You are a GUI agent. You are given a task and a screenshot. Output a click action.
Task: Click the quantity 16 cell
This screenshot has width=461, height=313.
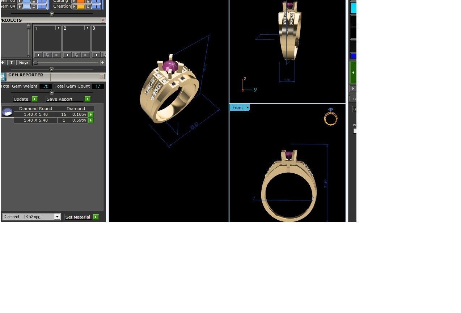[64, 114]
